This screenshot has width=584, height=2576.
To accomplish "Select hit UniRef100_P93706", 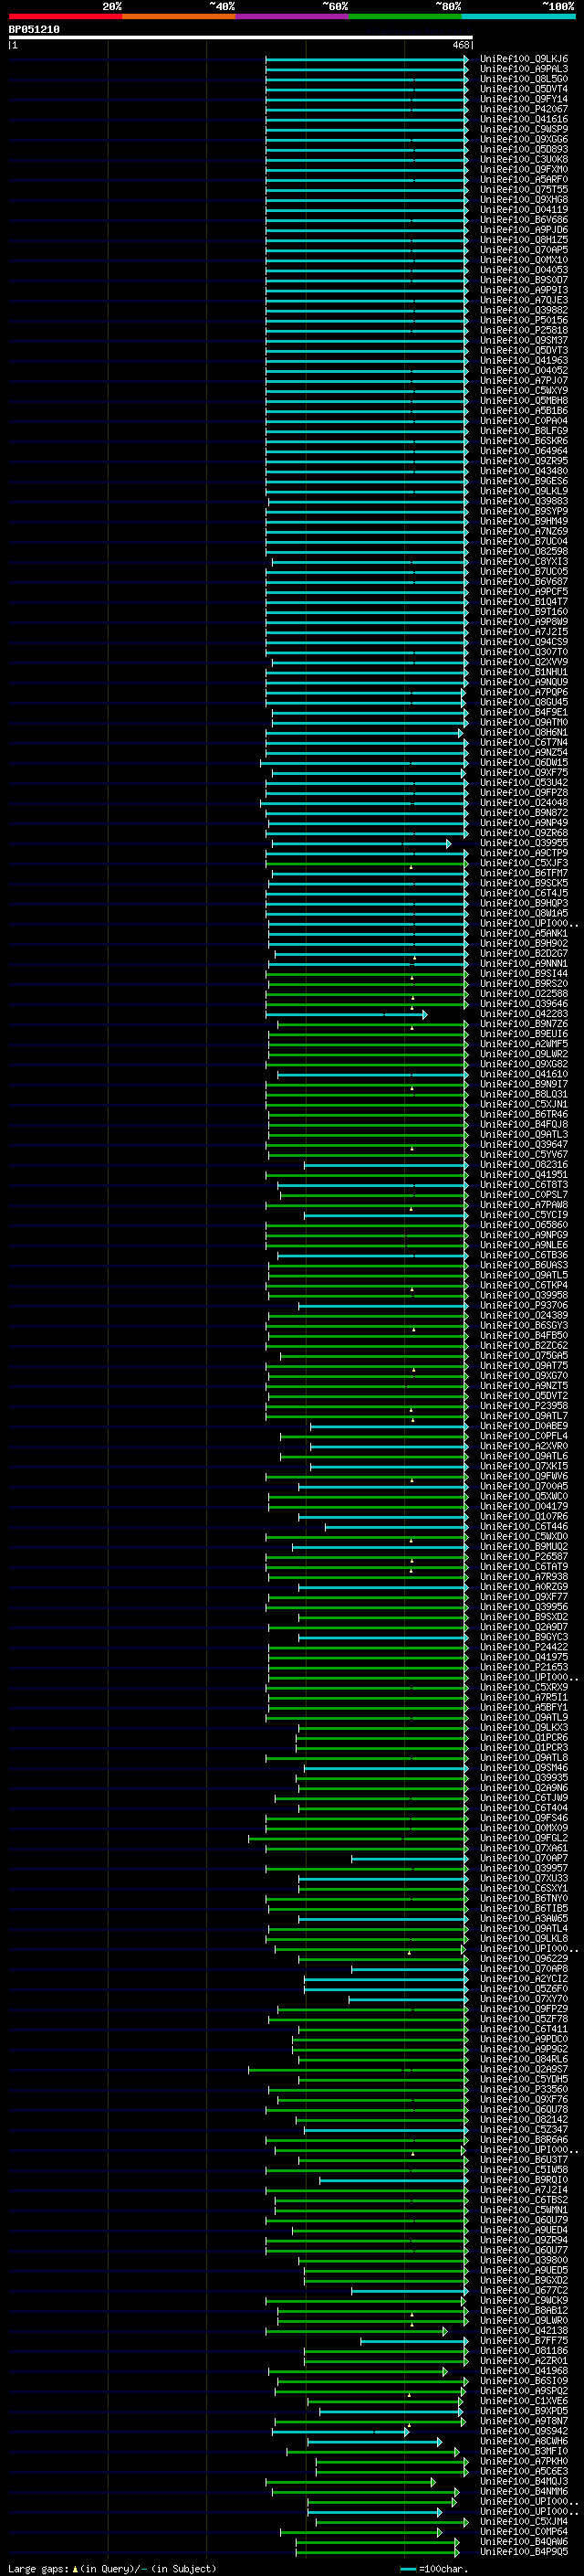I will tap(524, 1305).
